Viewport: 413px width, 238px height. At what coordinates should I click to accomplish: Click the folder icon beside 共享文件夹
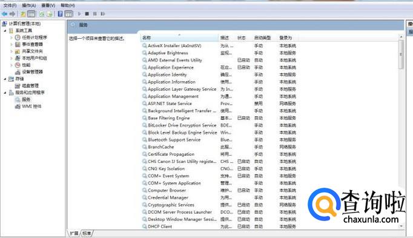click(18, 51)
